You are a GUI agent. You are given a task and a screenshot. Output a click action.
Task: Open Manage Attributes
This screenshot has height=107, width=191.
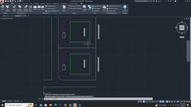(26, 8)
